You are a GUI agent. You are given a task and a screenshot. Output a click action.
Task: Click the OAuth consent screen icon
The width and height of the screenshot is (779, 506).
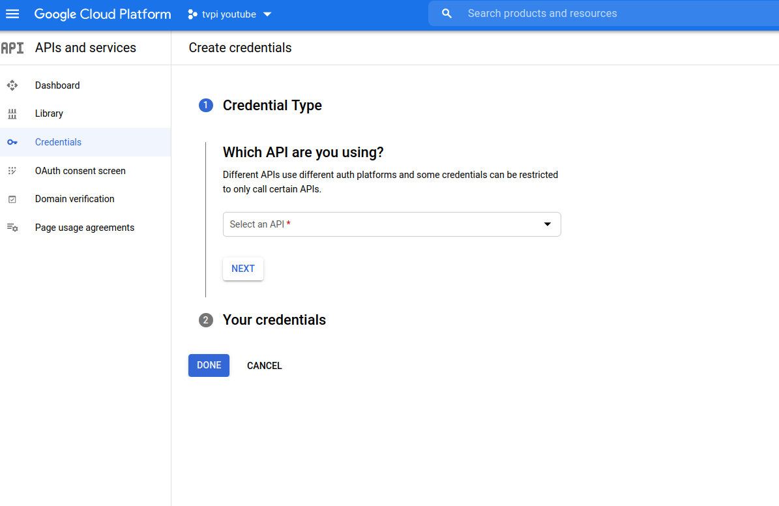point(12,171)
